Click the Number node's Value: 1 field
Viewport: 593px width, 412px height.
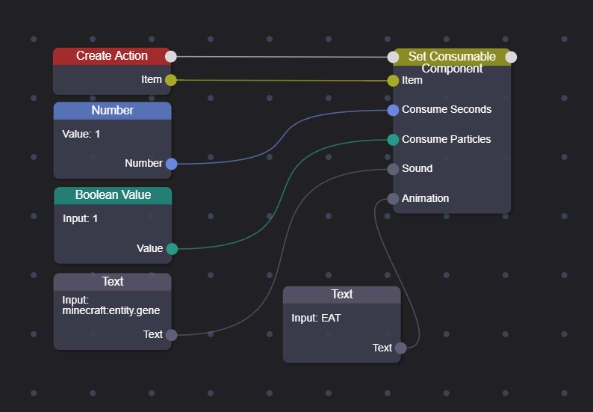click(x=81, y=134)
